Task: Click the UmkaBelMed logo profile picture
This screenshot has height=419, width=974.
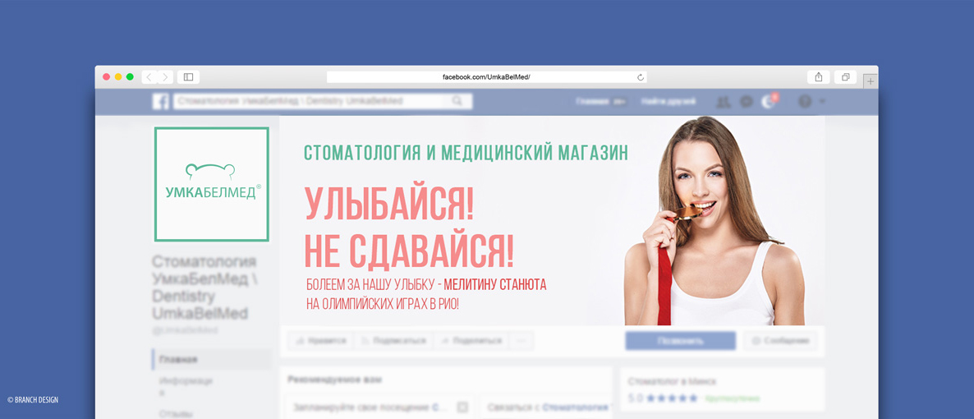Action: tap(212, 184)
